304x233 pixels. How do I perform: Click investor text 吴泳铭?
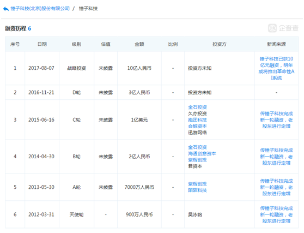(x=195, y=214)
